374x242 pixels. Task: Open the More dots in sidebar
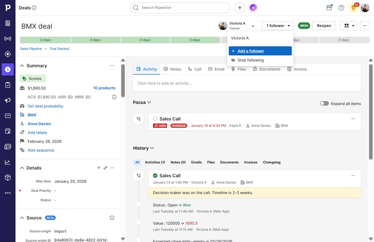[x=8, y=193]
